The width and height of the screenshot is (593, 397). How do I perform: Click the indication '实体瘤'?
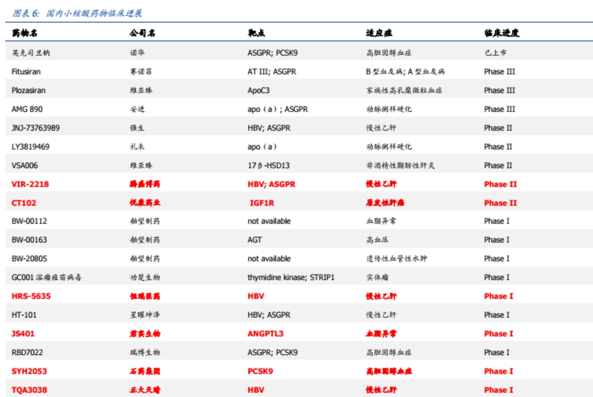point(377,278)
